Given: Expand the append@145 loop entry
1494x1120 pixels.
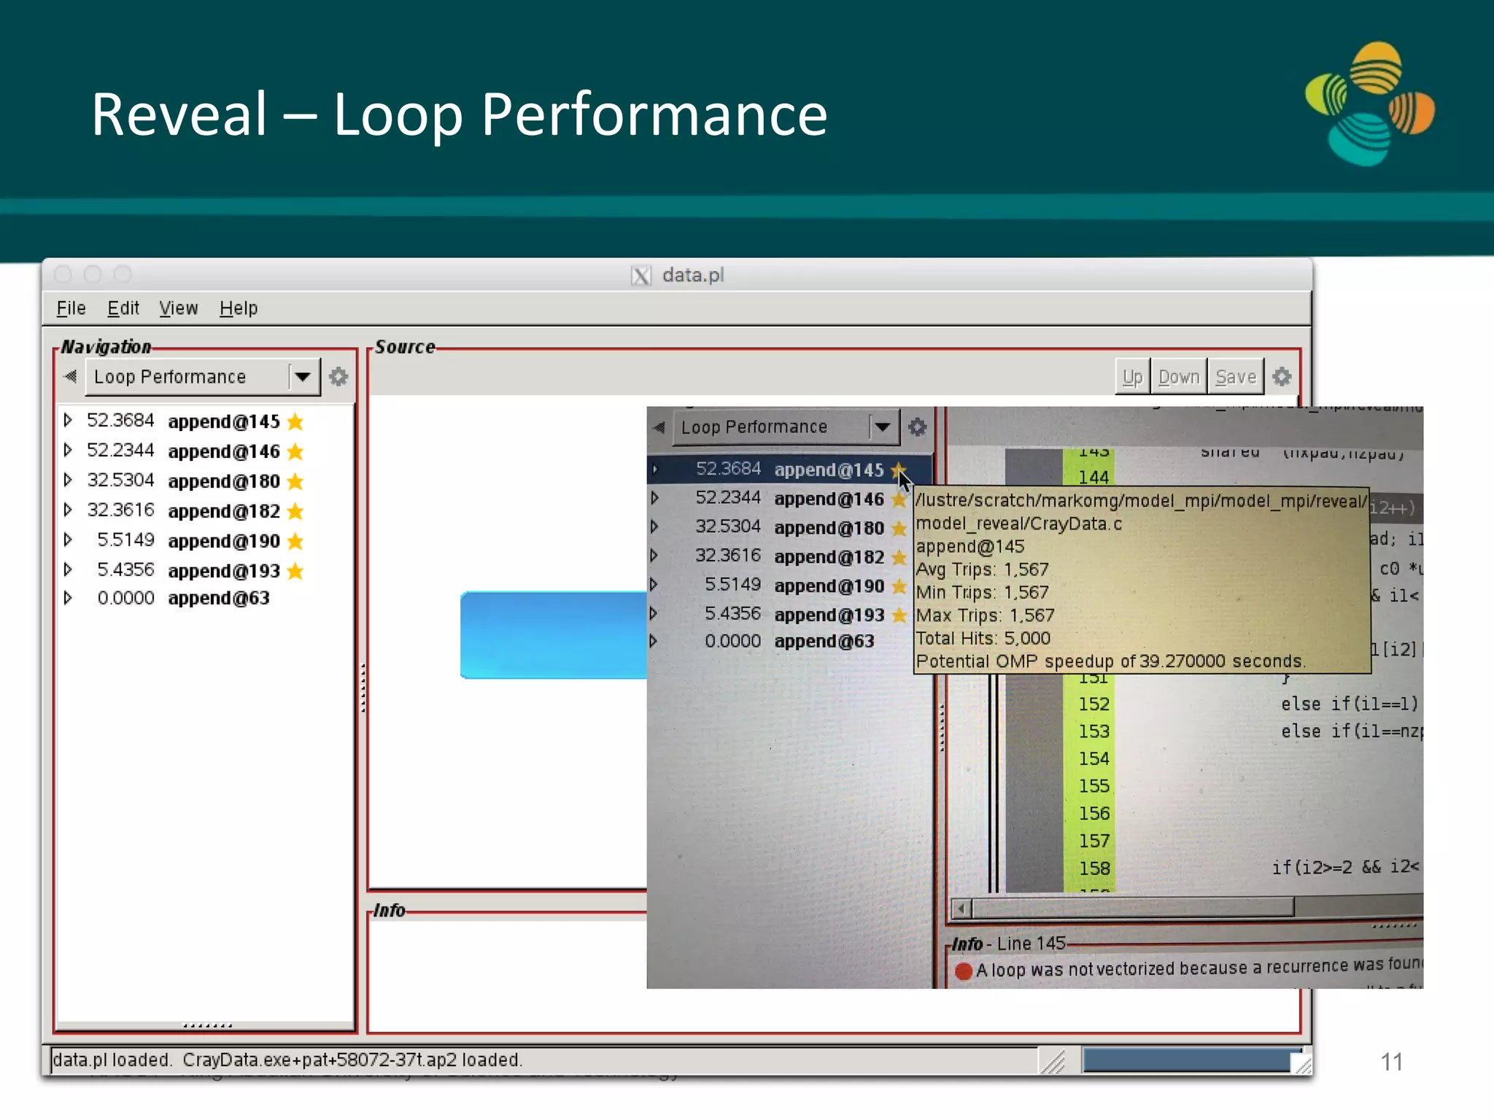Looking at the screenshot, I should 68,421.
